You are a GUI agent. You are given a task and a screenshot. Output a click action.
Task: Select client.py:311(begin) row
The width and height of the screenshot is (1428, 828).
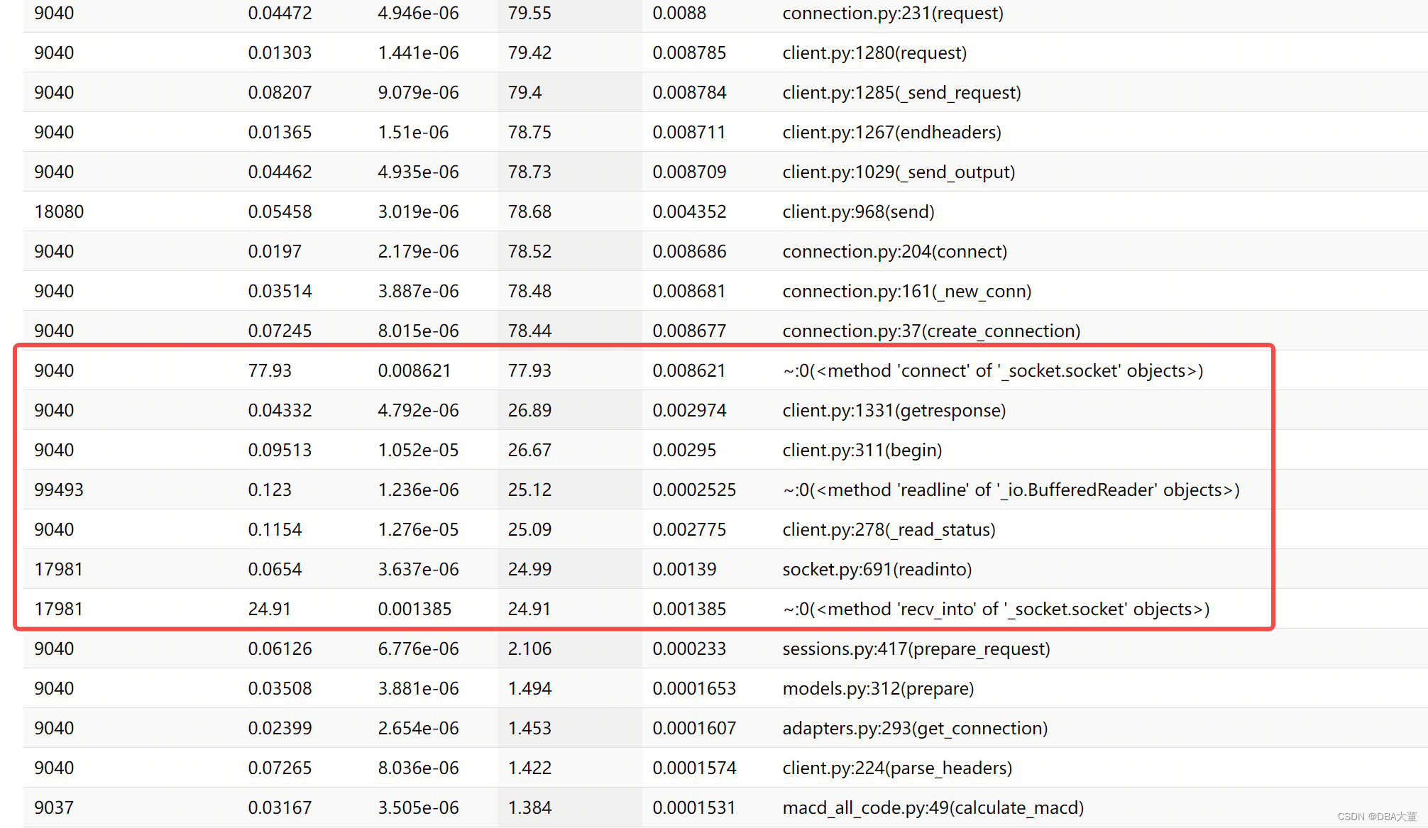(862, 450)
